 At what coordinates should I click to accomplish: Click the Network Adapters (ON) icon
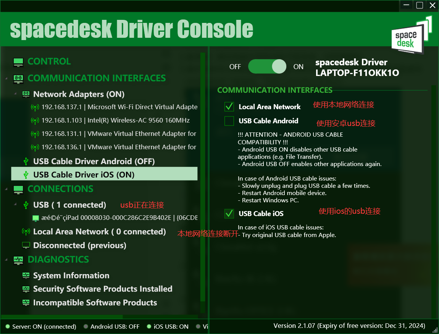(x=26, y=94)
